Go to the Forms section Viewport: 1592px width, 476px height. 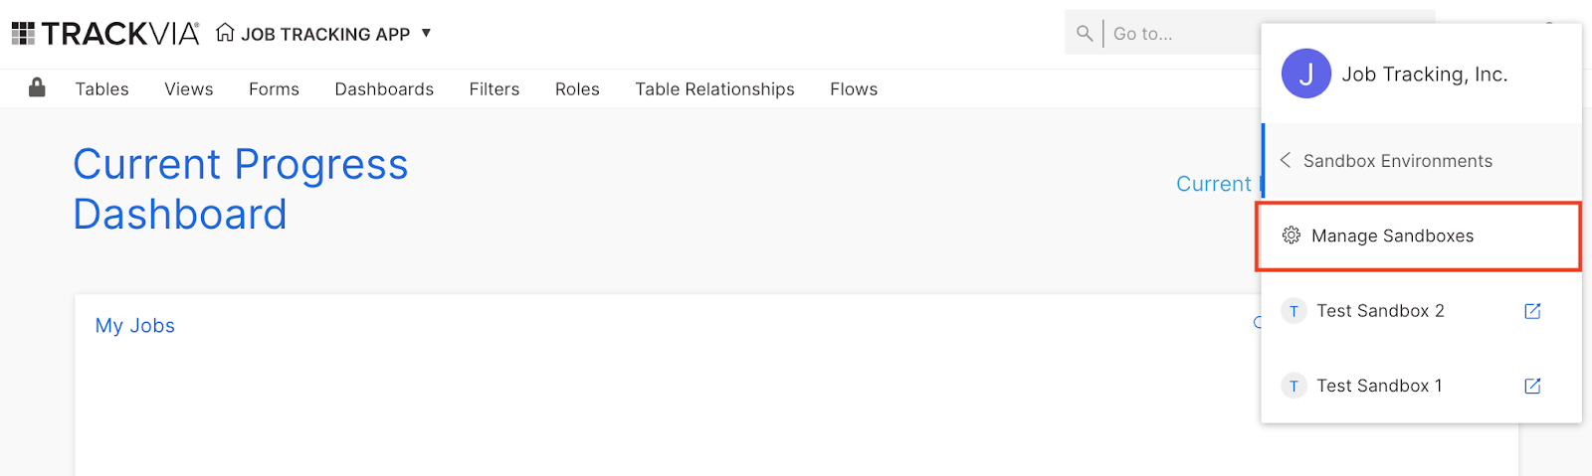pos(274,89)
